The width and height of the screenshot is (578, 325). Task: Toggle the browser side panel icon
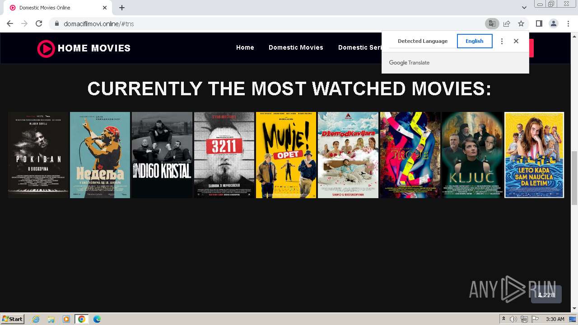coord(539,23)
